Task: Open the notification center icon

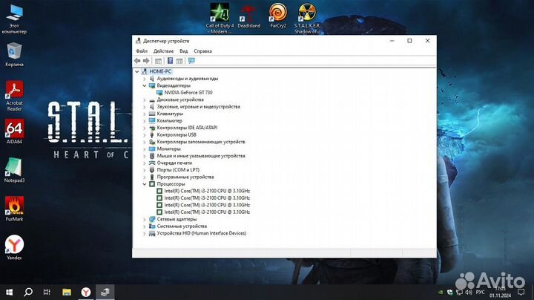Action: [521, 292]
